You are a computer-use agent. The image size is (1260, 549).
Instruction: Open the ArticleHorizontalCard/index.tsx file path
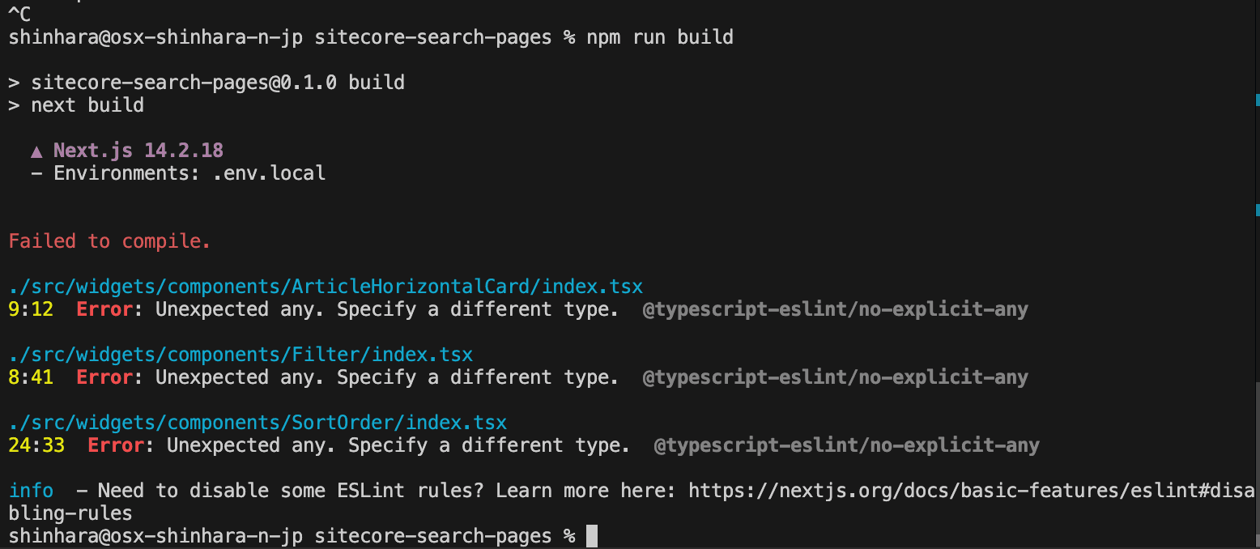(326, 287)
